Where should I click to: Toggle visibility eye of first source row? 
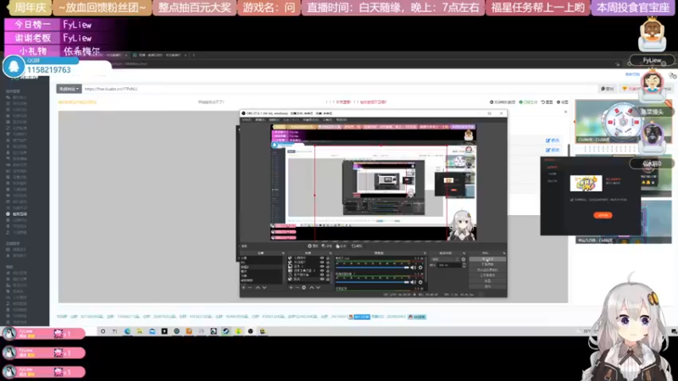[322, 258]
